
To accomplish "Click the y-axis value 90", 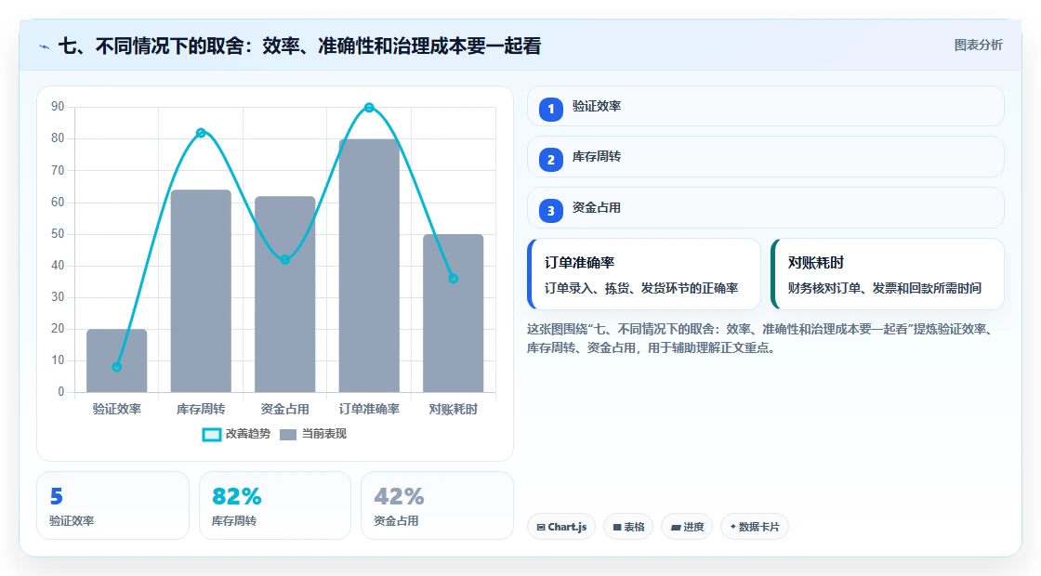I will point(58,107).
